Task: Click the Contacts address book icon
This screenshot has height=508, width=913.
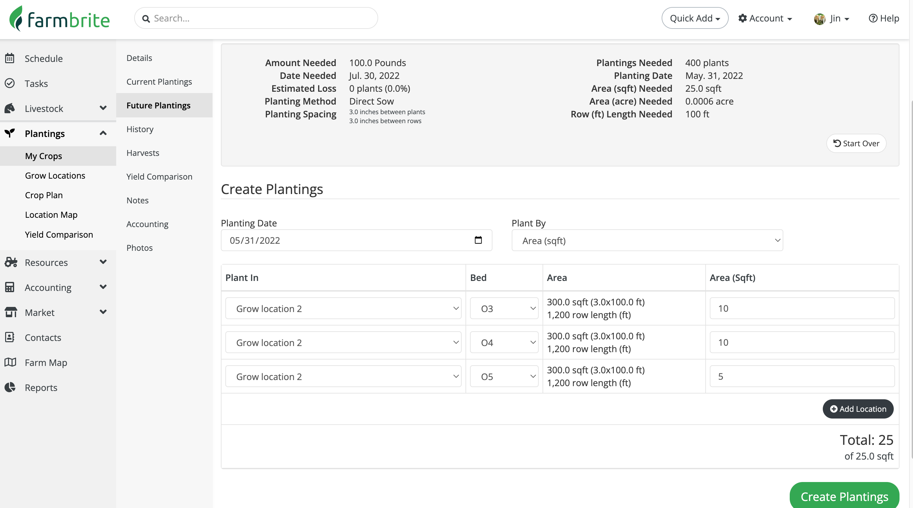Action: (x=10, y=337)
